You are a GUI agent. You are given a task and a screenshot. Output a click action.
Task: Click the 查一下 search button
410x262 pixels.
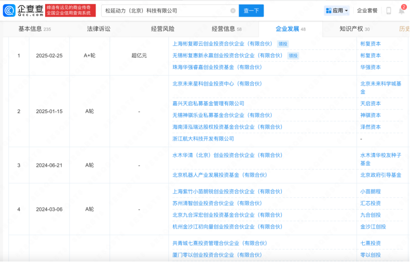tap(251, 10)
